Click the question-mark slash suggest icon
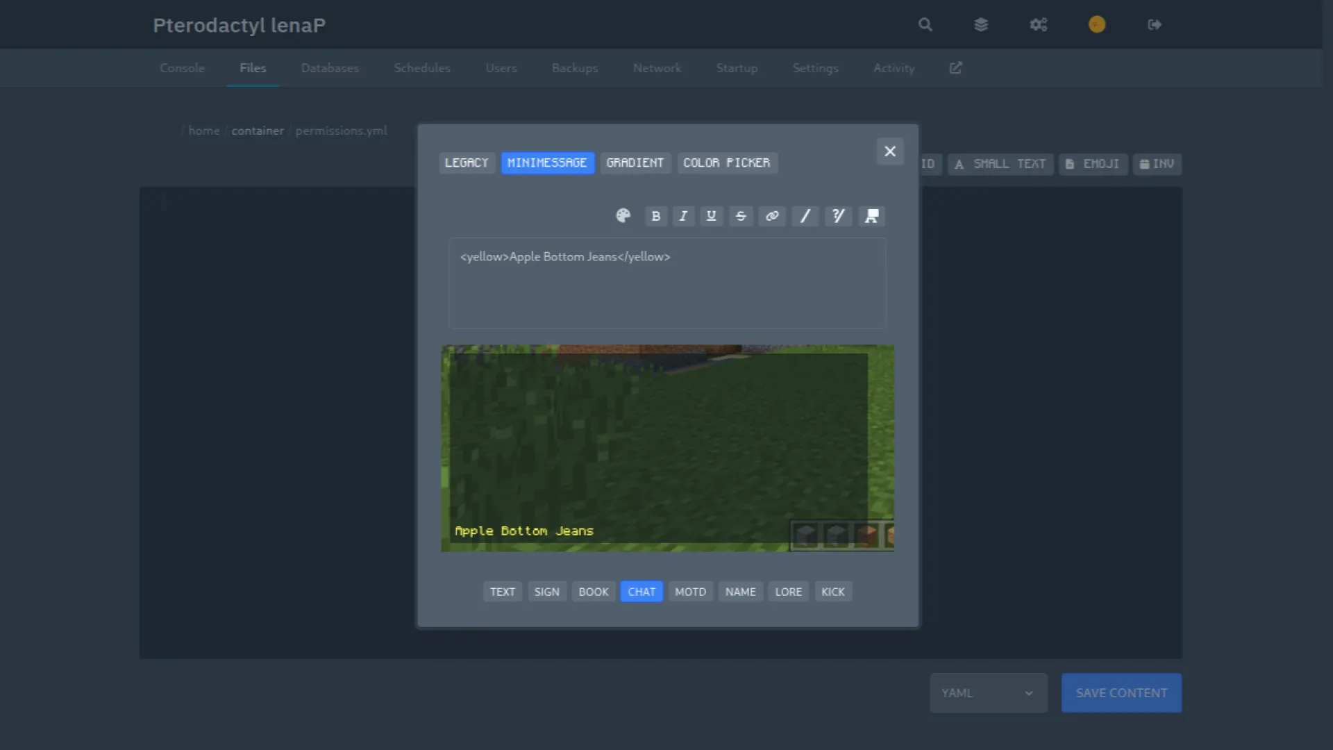 coord(838,216)
